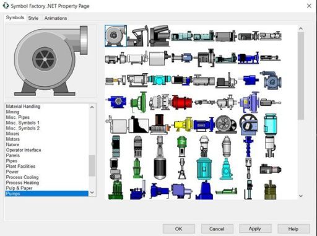Screen dimensions: 317x236
Task: Open Help for the property page
Action: point(293,229)
